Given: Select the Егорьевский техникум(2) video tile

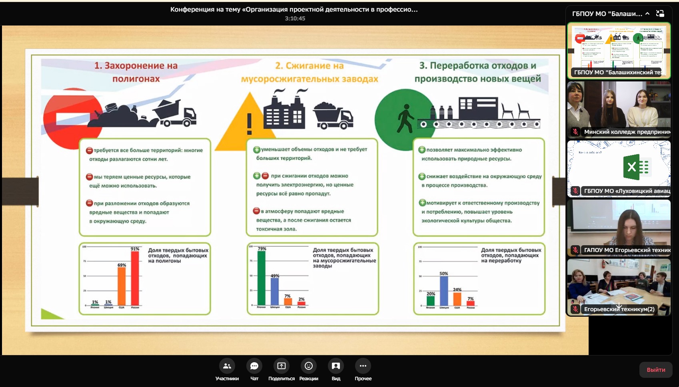Looking at the screenshot, I should 619,283.
